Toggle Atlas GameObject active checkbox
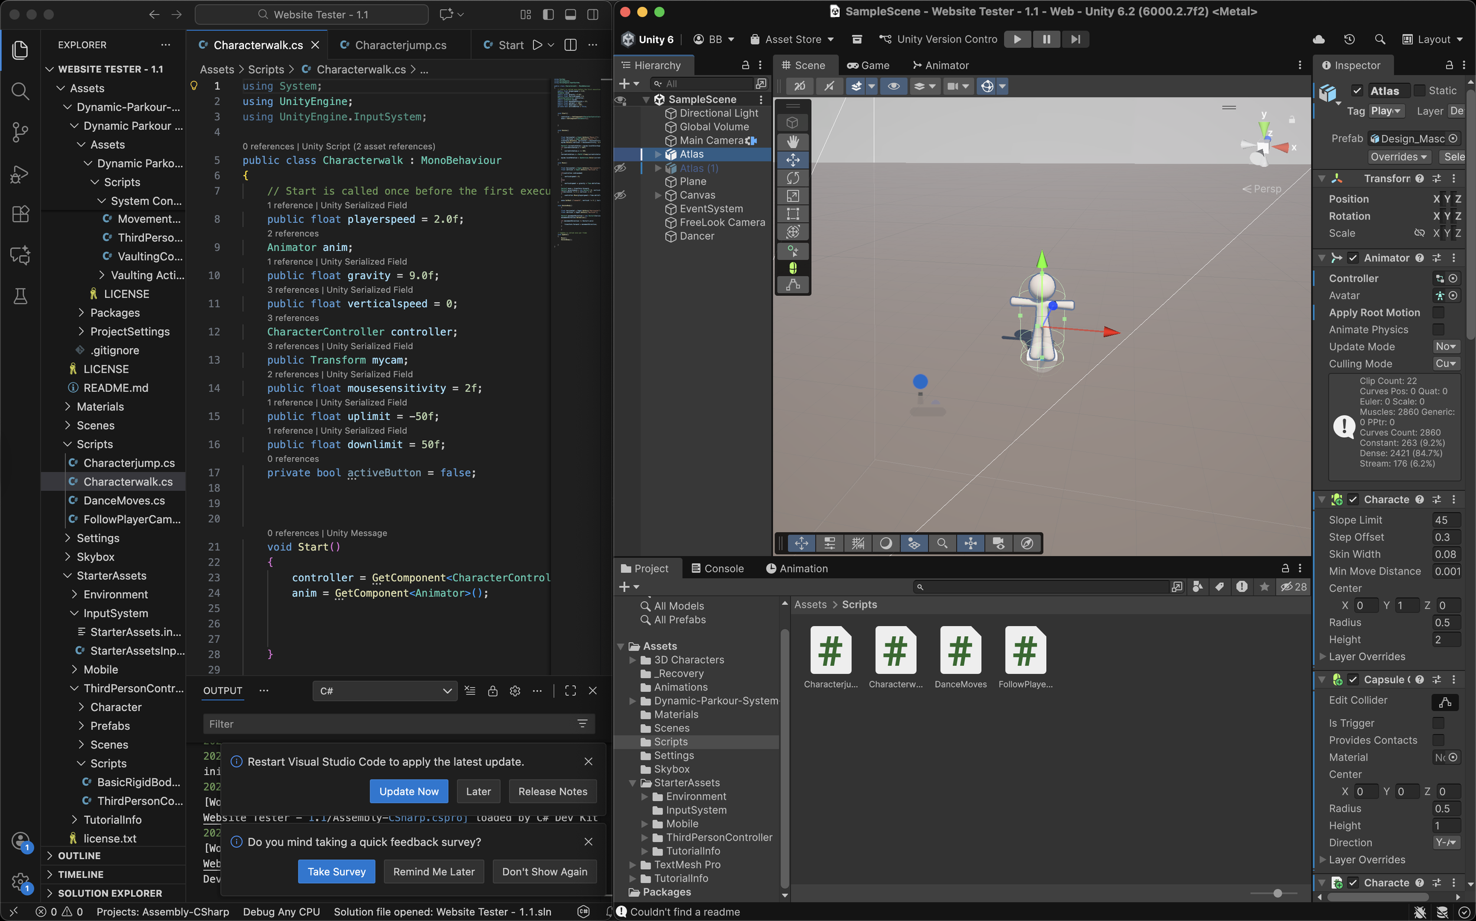1476x921 pixels. (x=1357, y=91)
